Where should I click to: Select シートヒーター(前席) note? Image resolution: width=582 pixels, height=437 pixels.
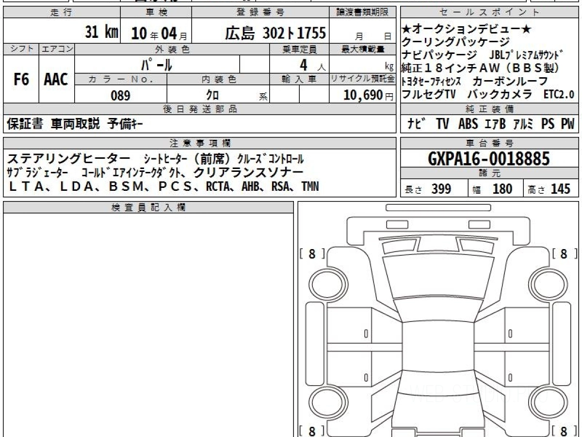pos(188,159)
